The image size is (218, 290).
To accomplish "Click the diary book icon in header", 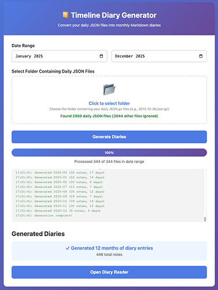I will click(65, 15).
